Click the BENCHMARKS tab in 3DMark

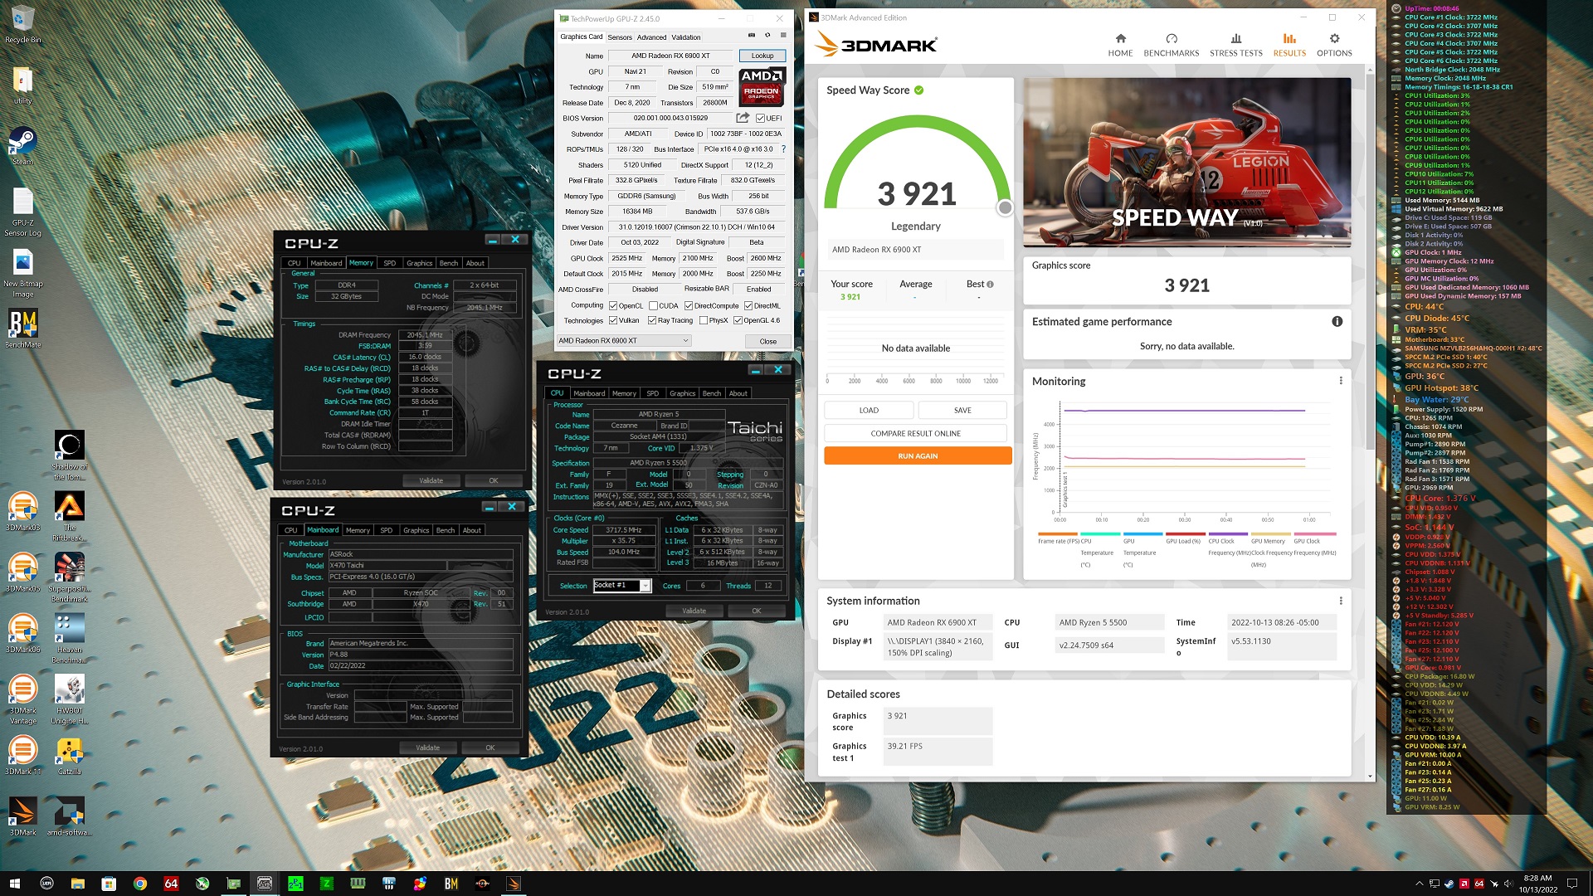[1171, 45]
